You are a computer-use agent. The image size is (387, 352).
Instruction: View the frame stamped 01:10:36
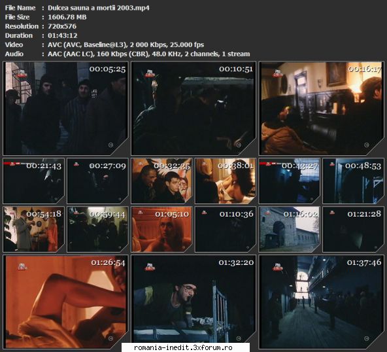click(x=226, y=229)
